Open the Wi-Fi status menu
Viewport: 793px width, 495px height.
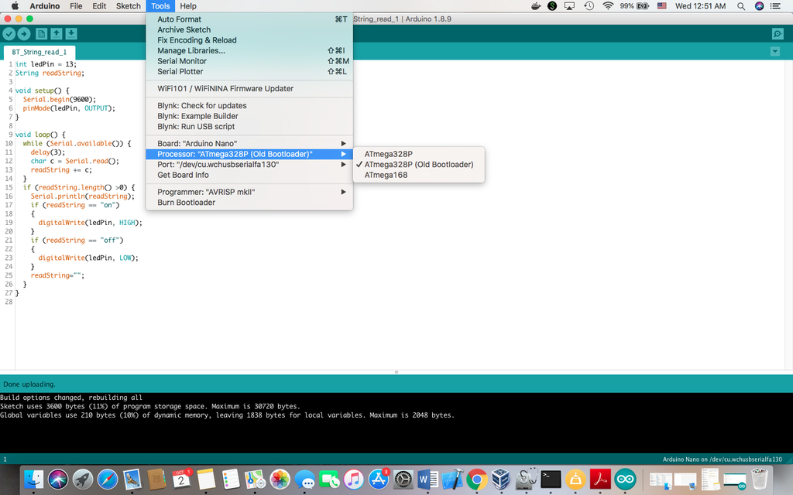608,6
